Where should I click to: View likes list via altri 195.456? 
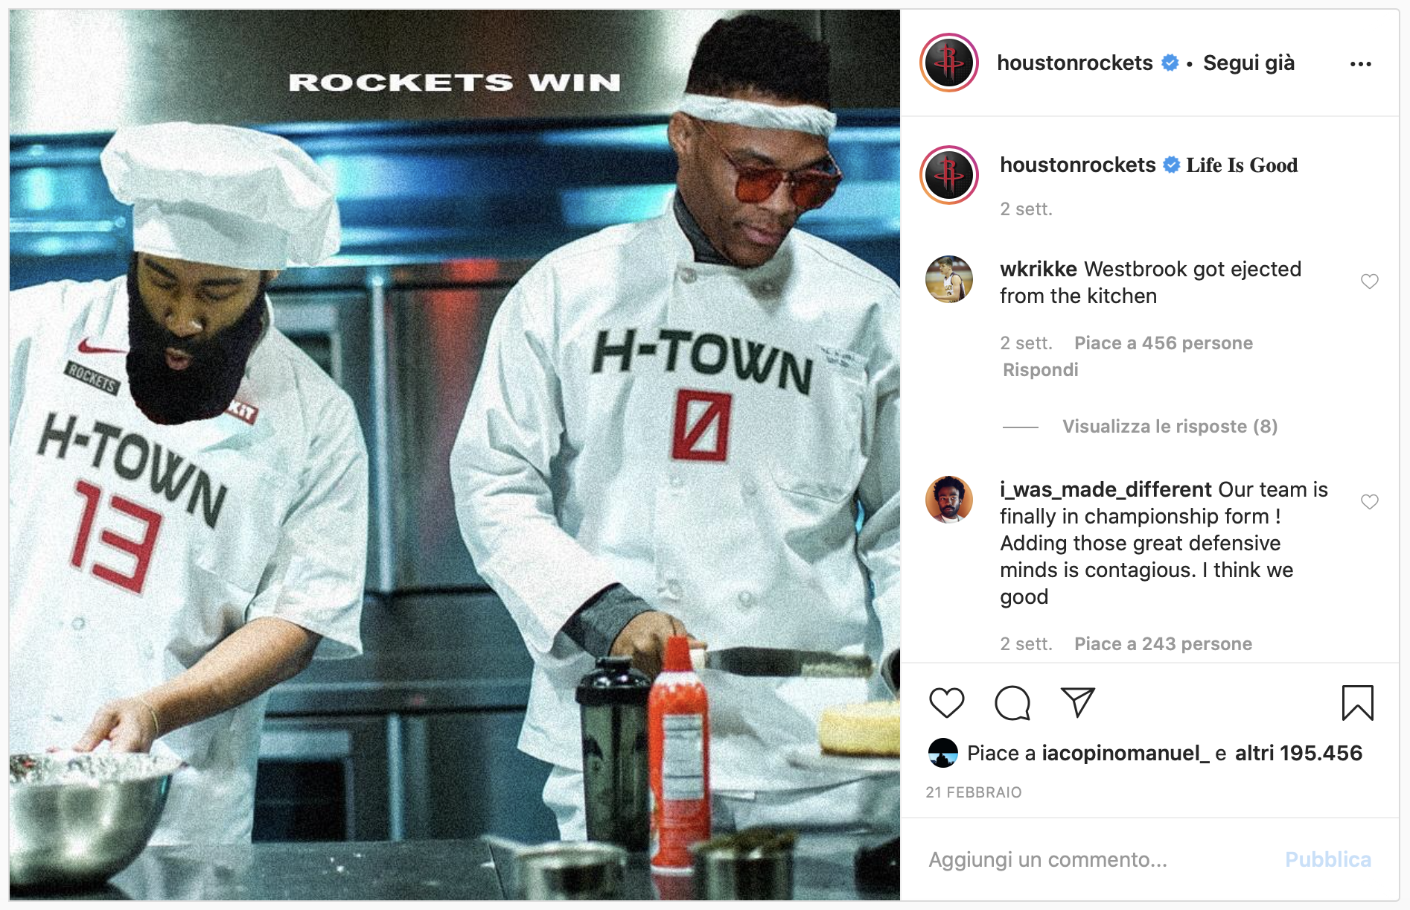(x=1298, y=754)
